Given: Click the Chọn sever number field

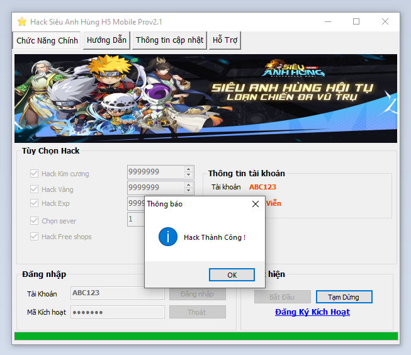Looking at the screenshot, I should click(136, 219).
